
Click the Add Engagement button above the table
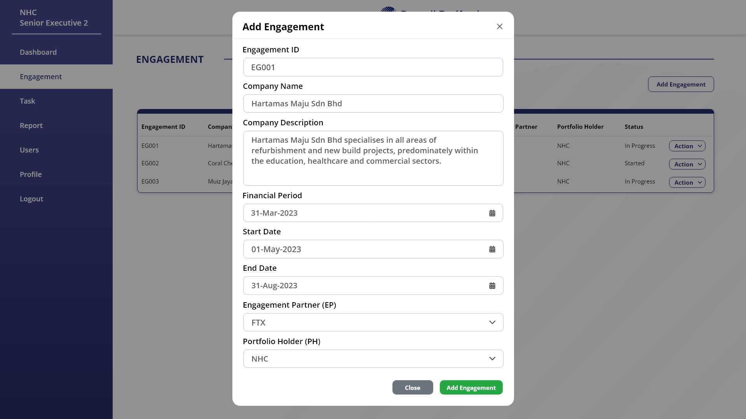pos(681,84)
